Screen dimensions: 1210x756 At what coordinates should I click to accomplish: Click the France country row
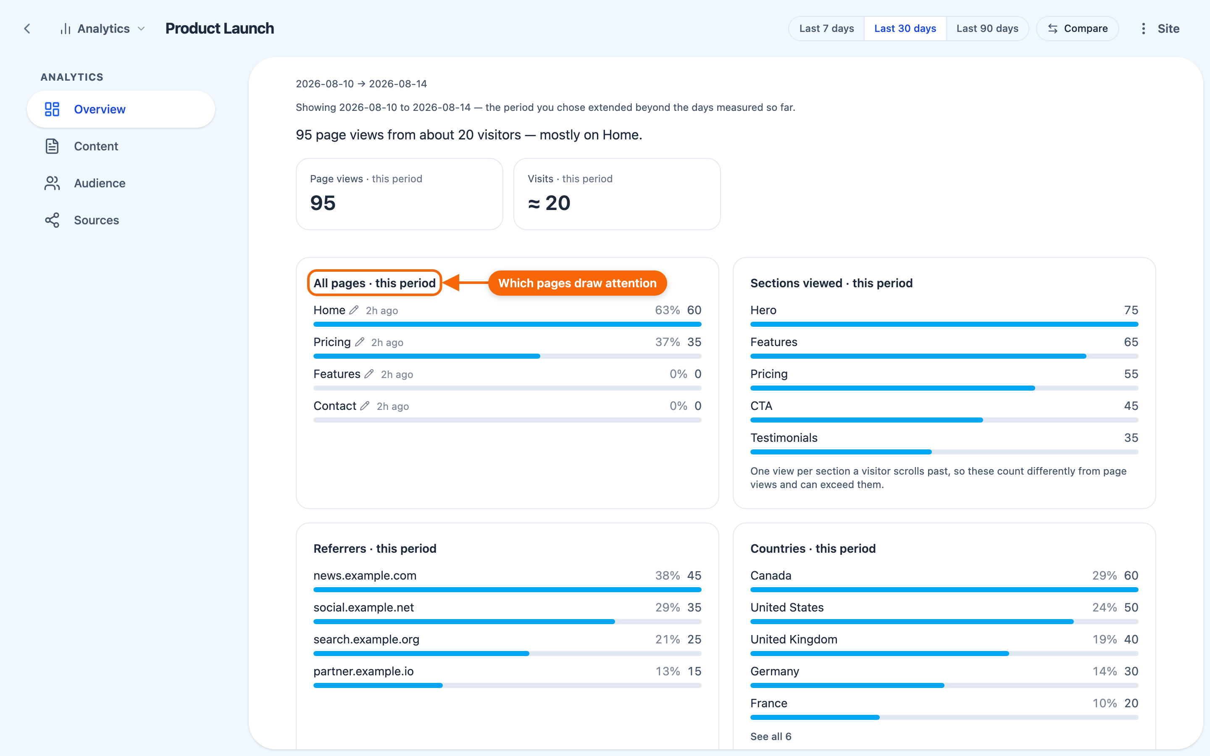[944, 708]
